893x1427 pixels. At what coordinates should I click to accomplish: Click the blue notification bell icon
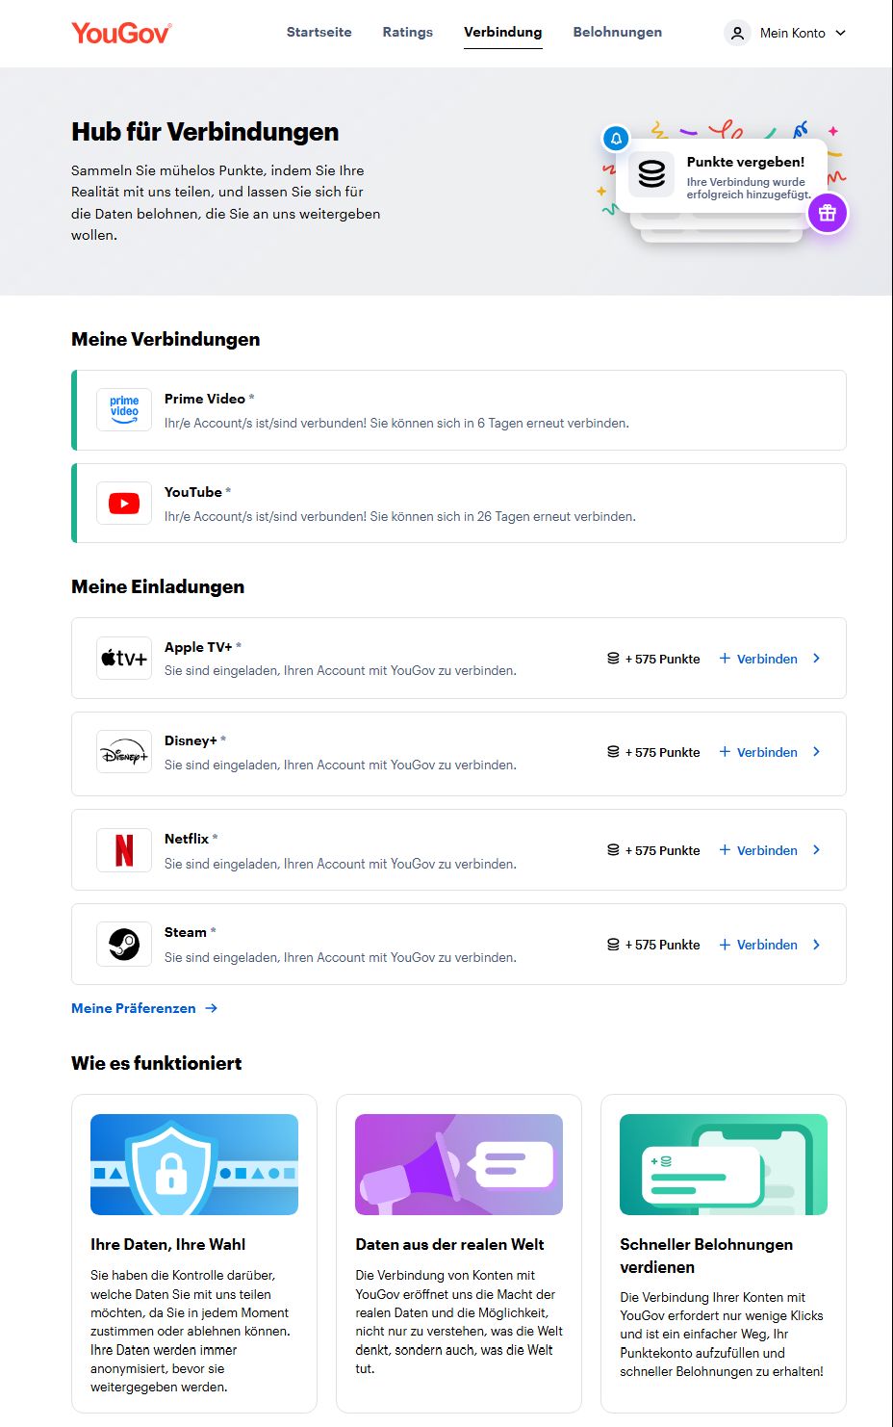click(x=616, y=139)
